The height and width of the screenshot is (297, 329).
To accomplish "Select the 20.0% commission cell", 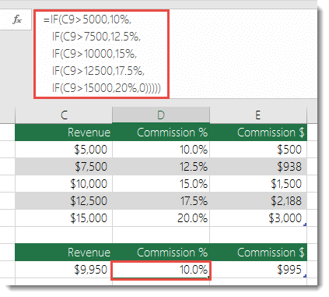I will pos(161,218).
